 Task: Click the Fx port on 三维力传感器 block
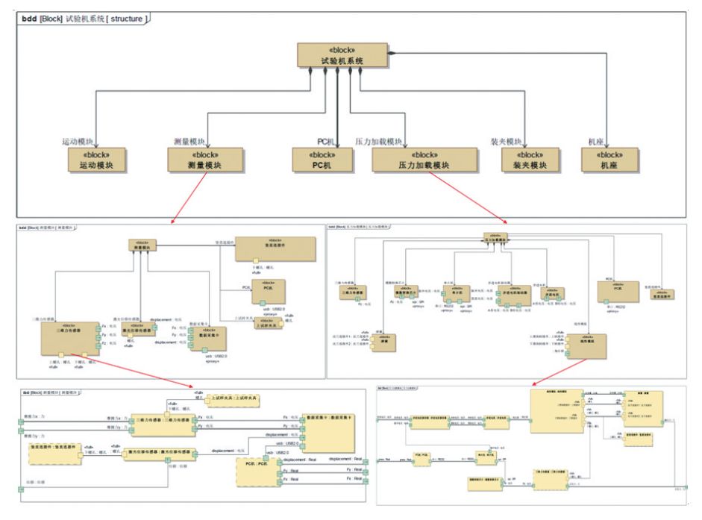coord(98,328)
